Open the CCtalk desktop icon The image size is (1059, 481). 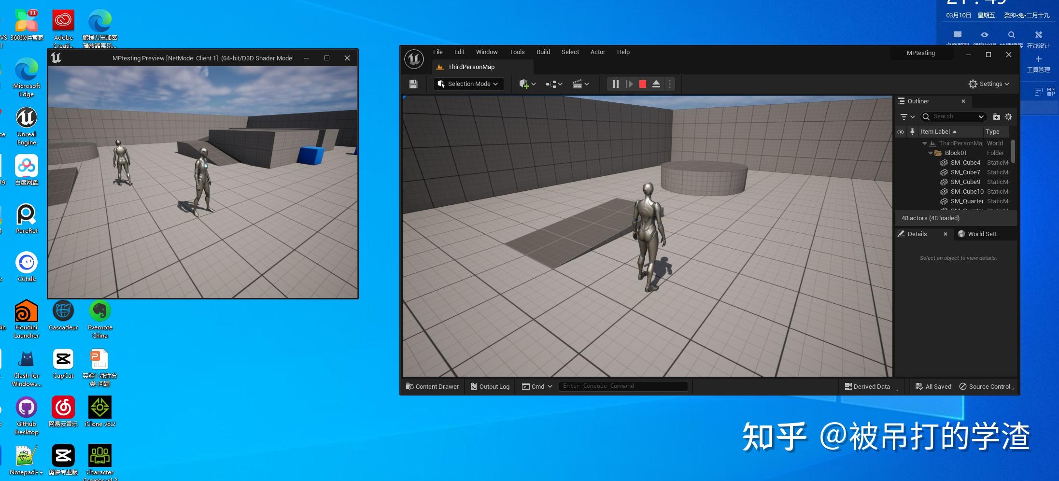[27, 267]
